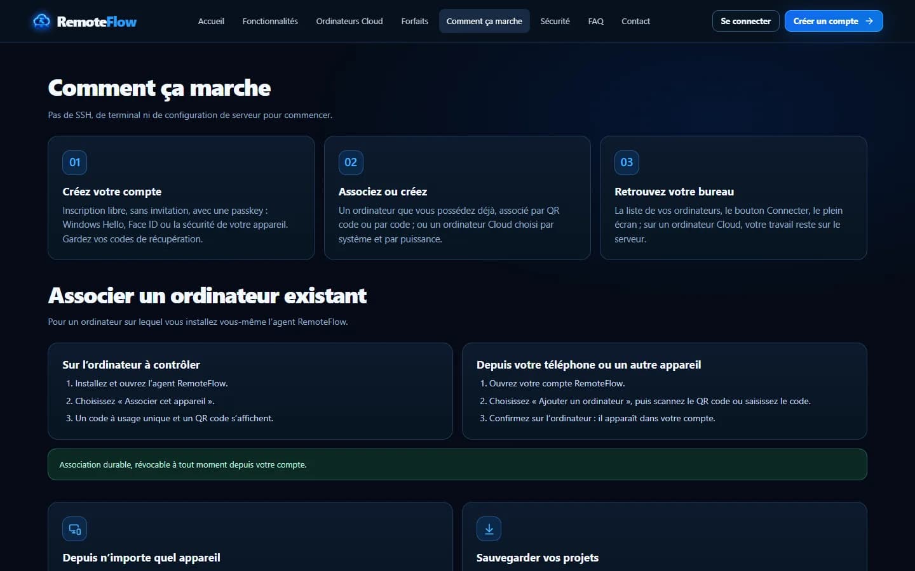Go to Ordinateurs Cloud page
Viewport: 915px width, 571px height.
click(349, 21)
